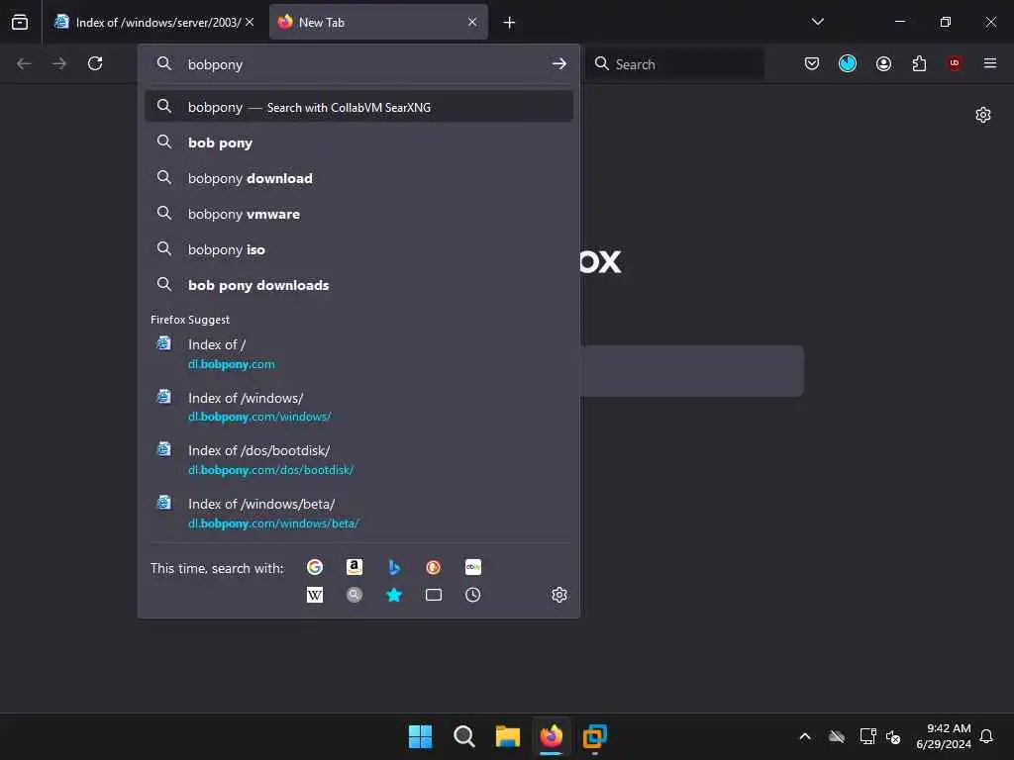Open the Index of /windows/ suggestion
Image resolution: width=1014 pixels, height=760 pixels.
tap(358, 407)
